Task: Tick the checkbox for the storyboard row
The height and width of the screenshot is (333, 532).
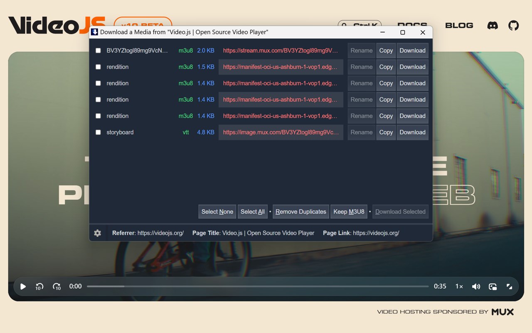Action: 98,132
